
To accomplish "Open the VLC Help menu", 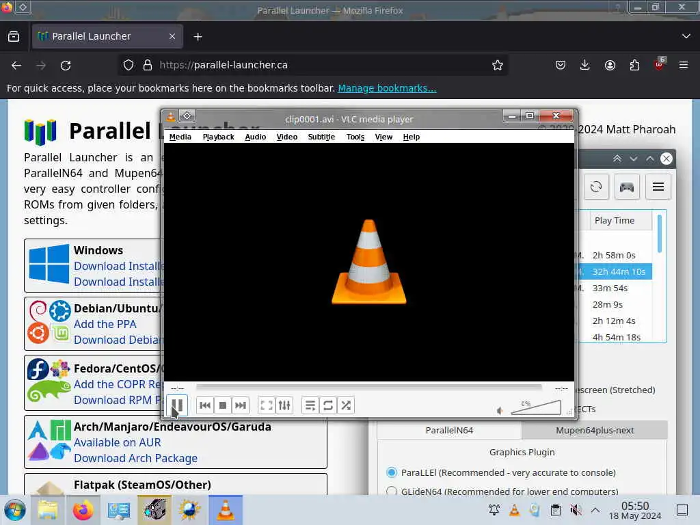I will pos(411,137).
